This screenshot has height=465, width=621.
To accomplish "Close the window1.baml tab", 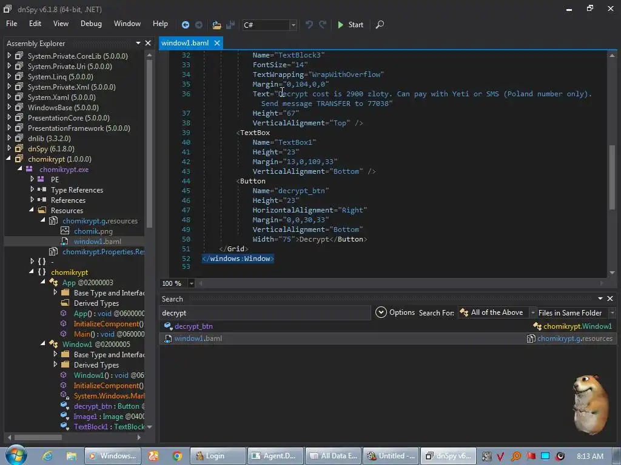I will click(x=217, y=43).
